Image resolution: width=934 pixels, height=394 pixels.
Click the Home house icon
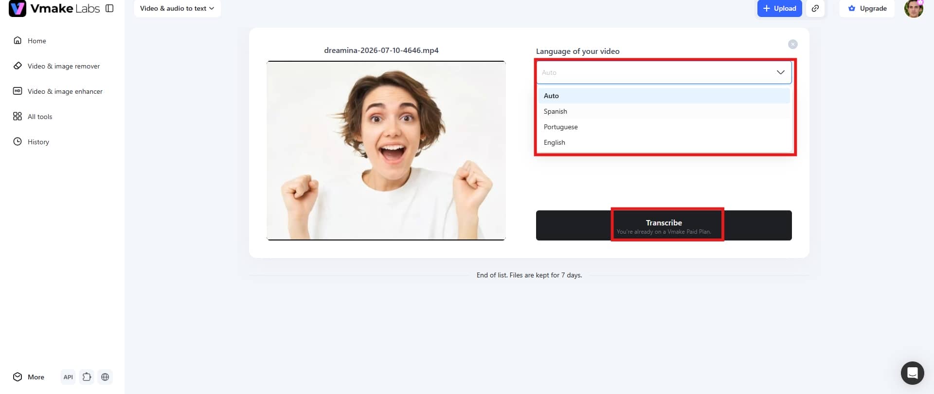point(18,40)
